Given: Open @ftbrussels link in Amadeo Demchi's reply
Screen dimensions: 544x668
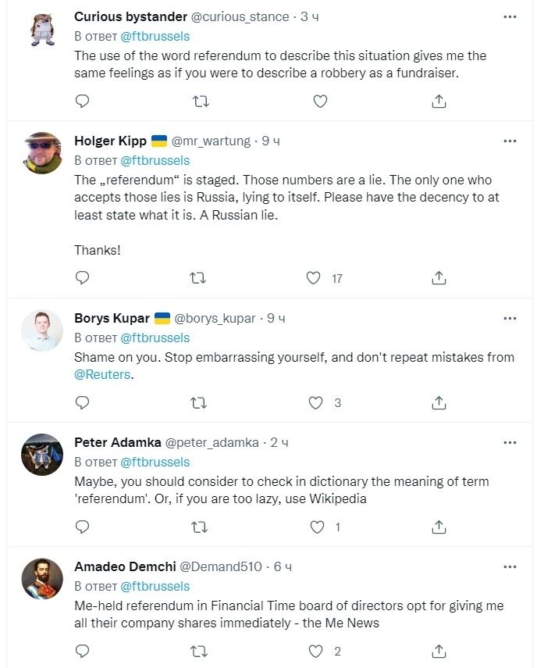Looking at the screenshot, I should (155, 586).
